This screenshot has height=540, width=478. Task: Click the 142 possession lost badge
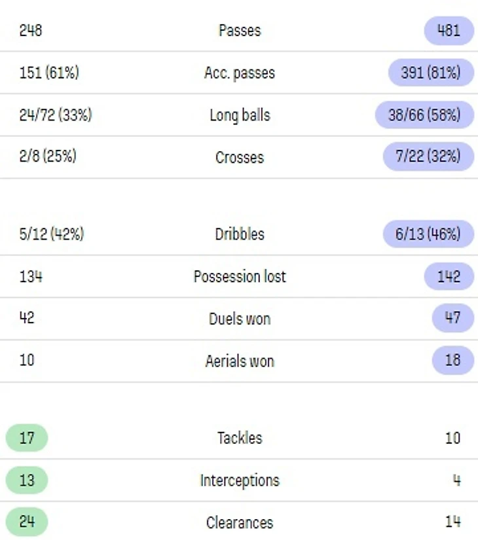pos(449,276)
